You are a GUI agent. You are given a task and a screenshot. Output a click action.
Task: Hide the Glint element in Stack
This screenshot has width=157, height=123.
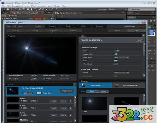[54, 101]
